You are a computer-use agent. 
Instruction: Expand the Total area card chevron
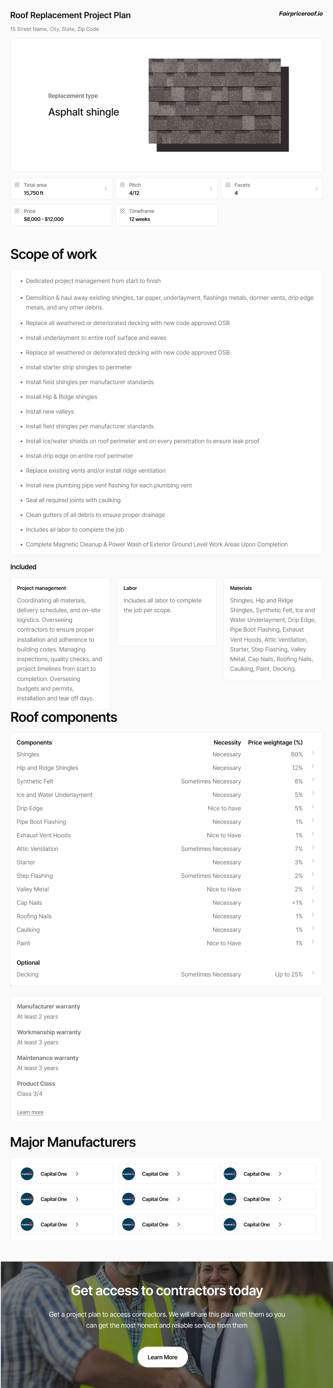tap(105, 189)
